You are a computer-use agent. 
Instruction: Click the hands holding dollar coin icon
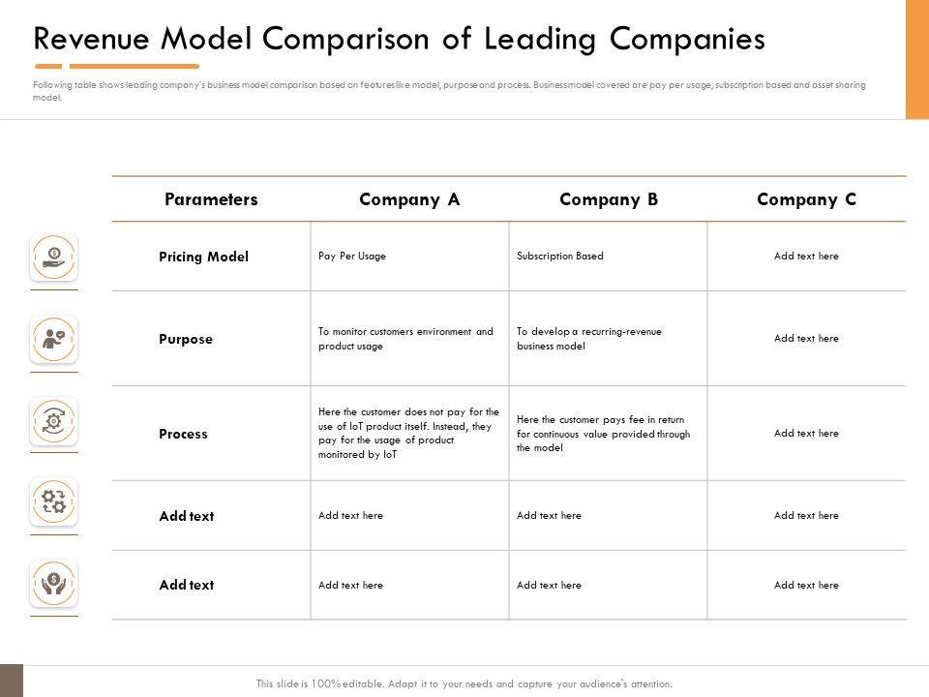click(x=55, y=583)
